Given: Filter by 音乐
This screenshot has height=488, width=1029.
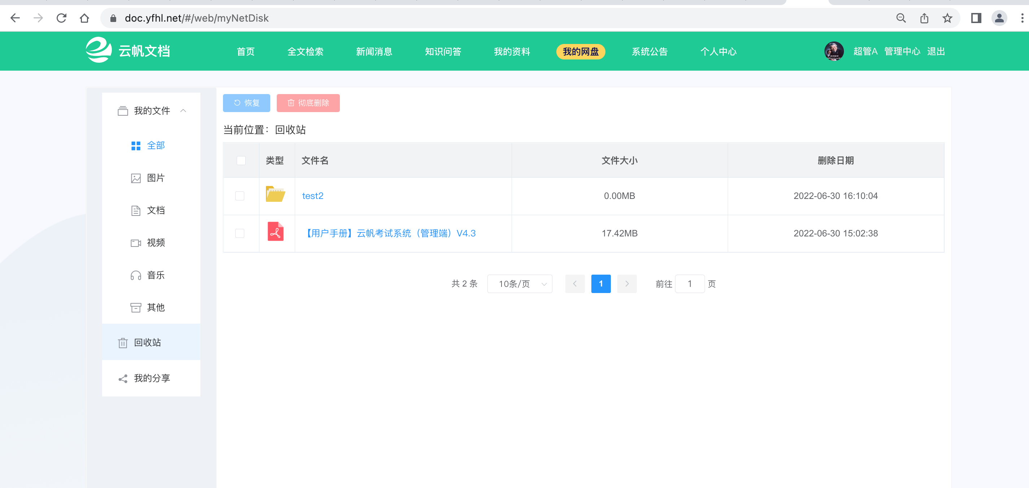Looking at the screenshot, I should pos(151,275).
